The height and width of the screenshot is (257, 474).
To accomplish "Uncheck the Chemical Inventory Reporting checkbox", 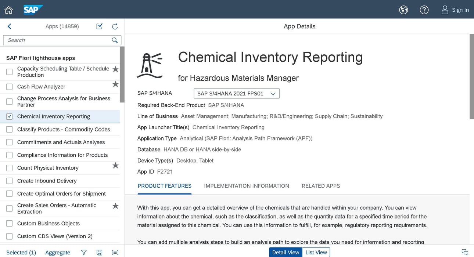I will pos(10,116).
